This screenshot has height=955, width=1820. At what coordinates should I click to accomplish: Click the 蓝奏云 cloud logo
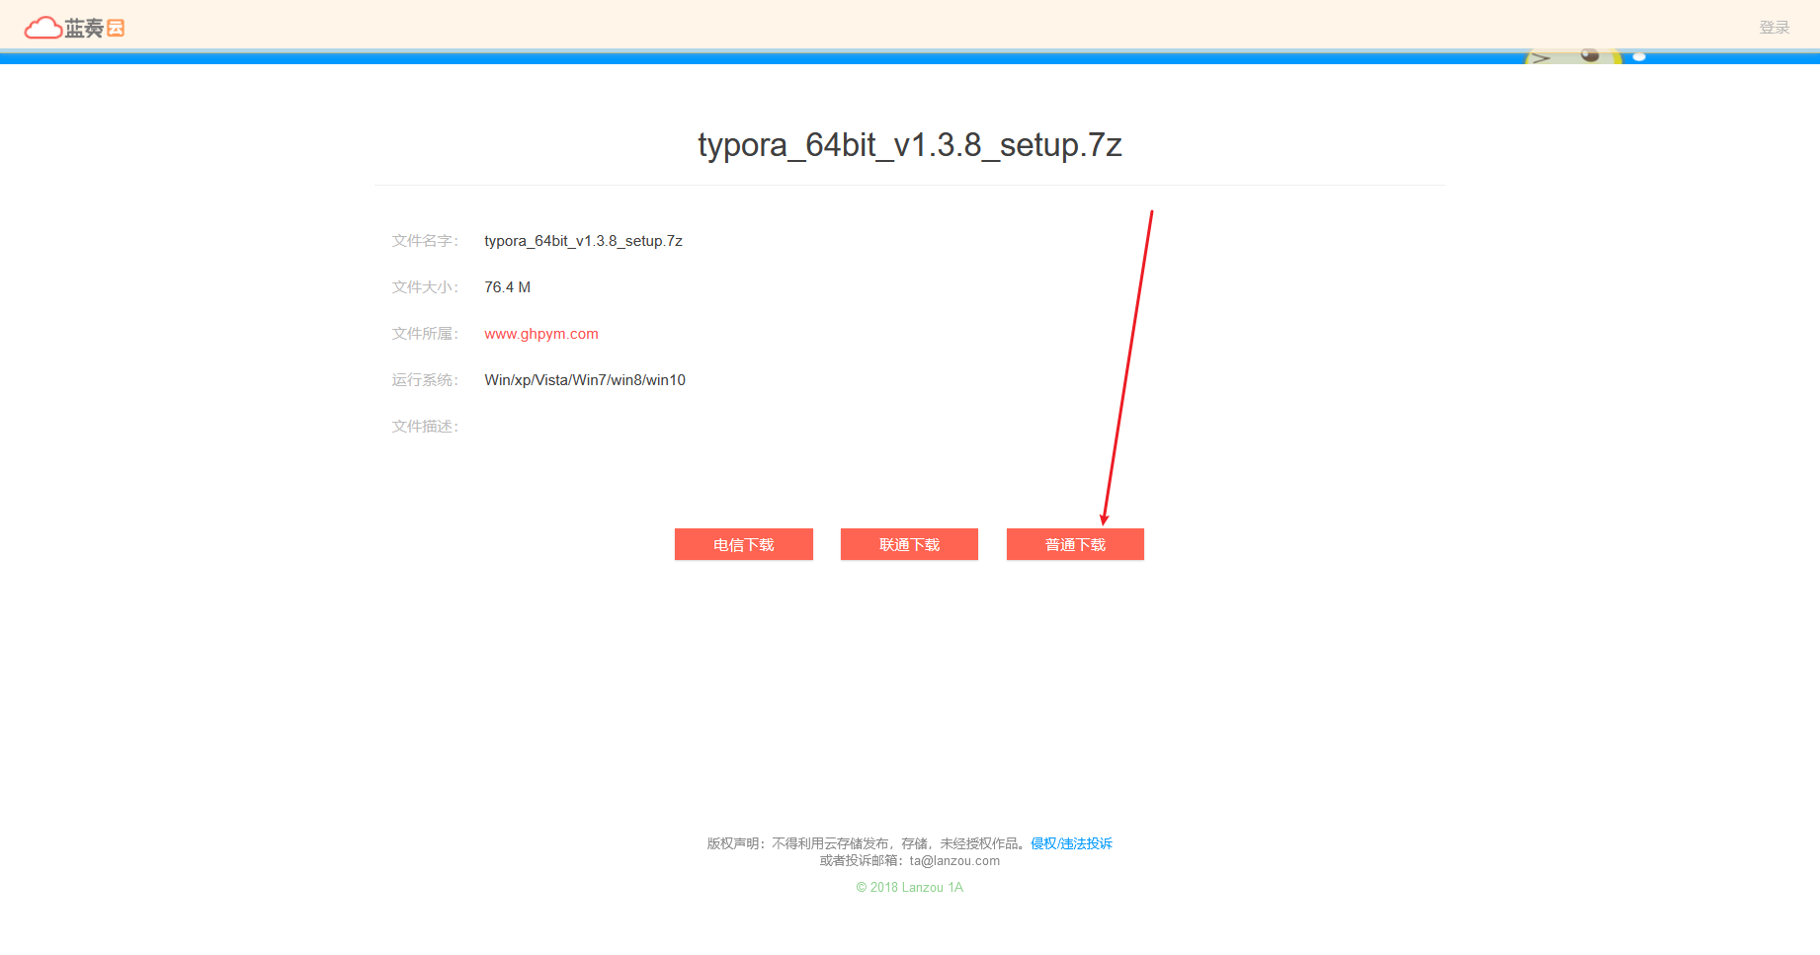pos(74,28)
